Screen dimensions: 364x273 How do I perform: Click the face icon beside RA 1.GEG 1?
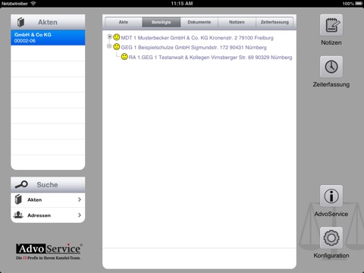pos(124,57)
